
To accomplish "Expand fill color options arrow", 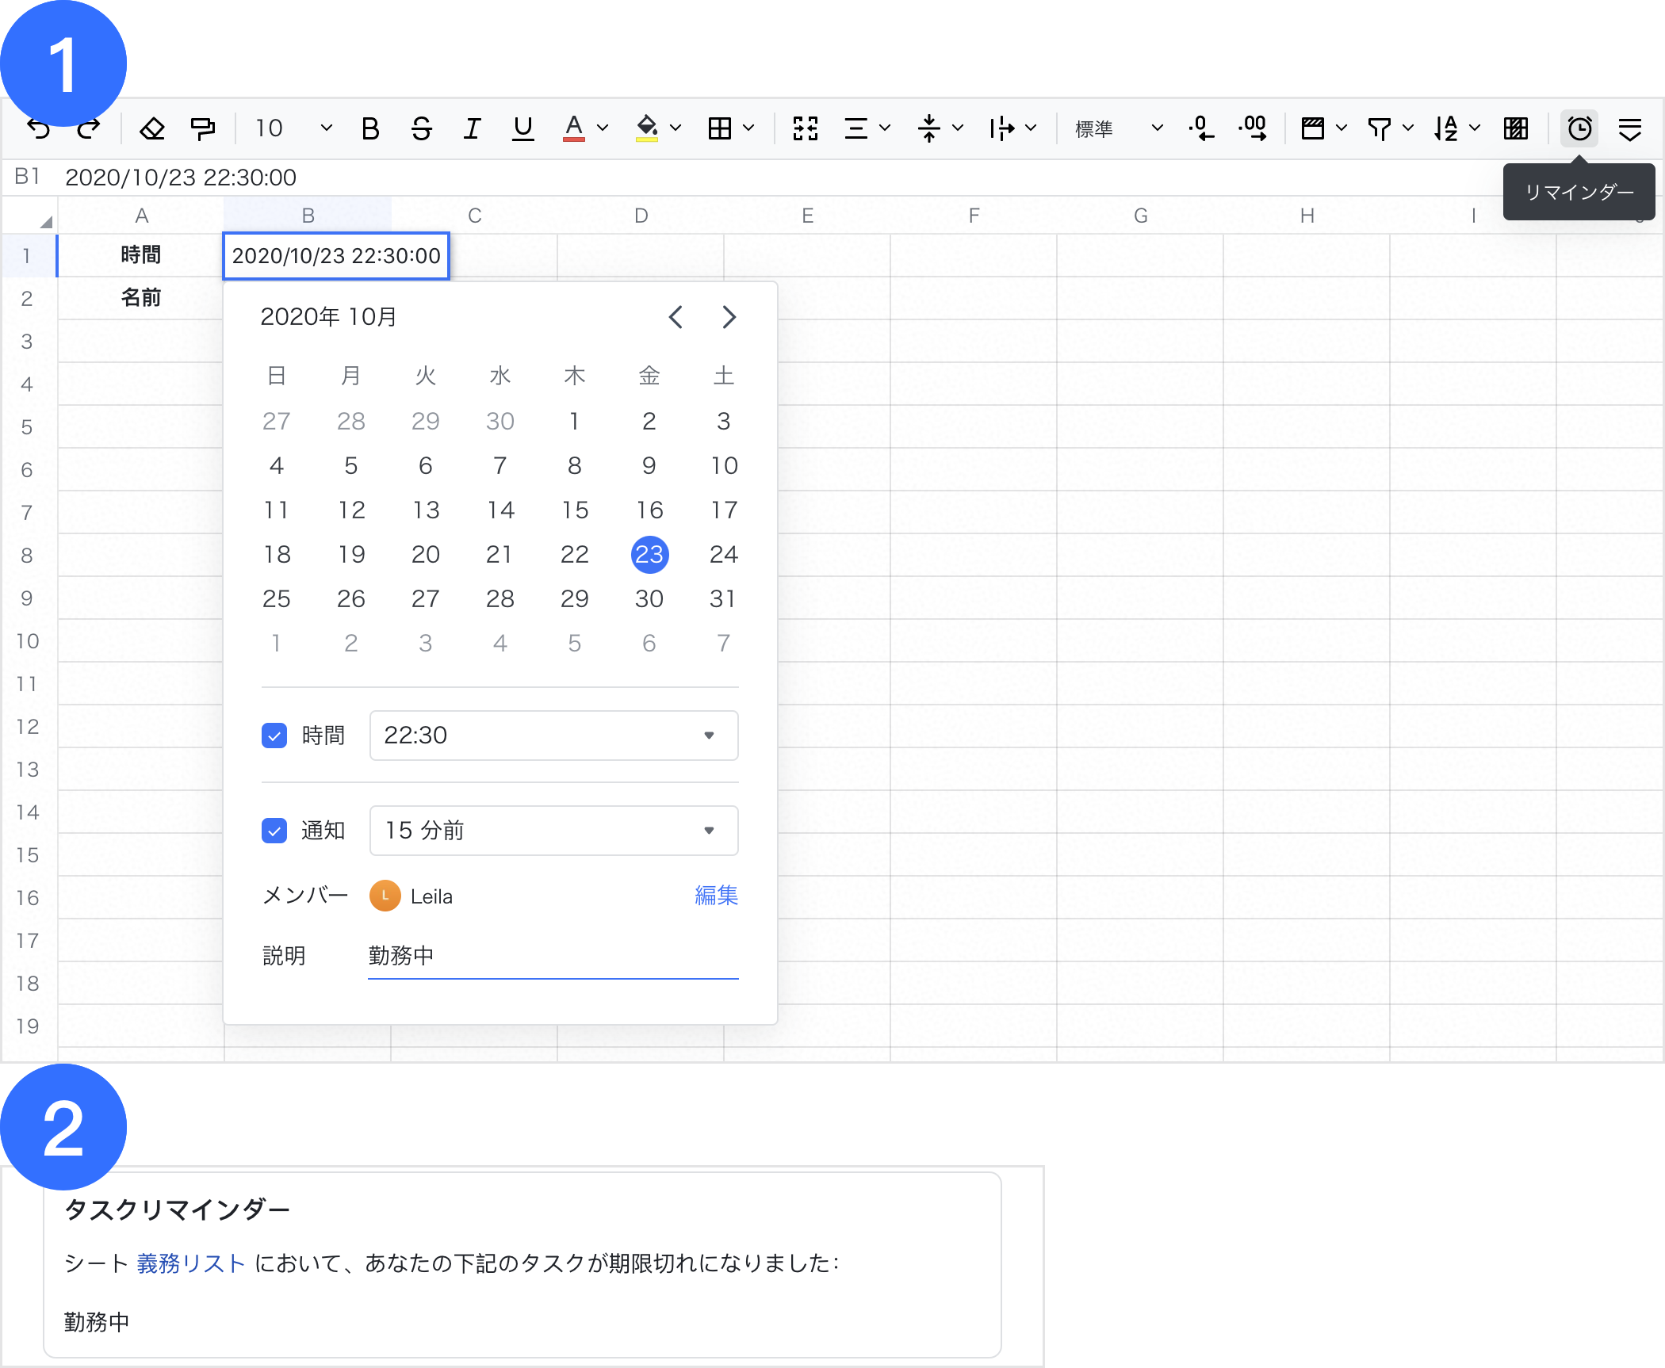I will coord(676,128).
